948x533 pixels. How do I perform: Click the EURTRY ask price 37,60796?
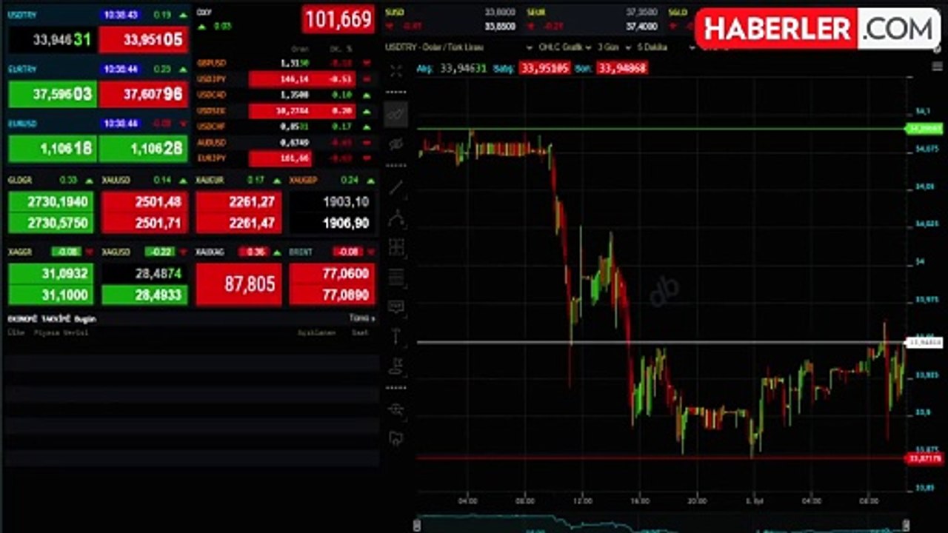143,94
